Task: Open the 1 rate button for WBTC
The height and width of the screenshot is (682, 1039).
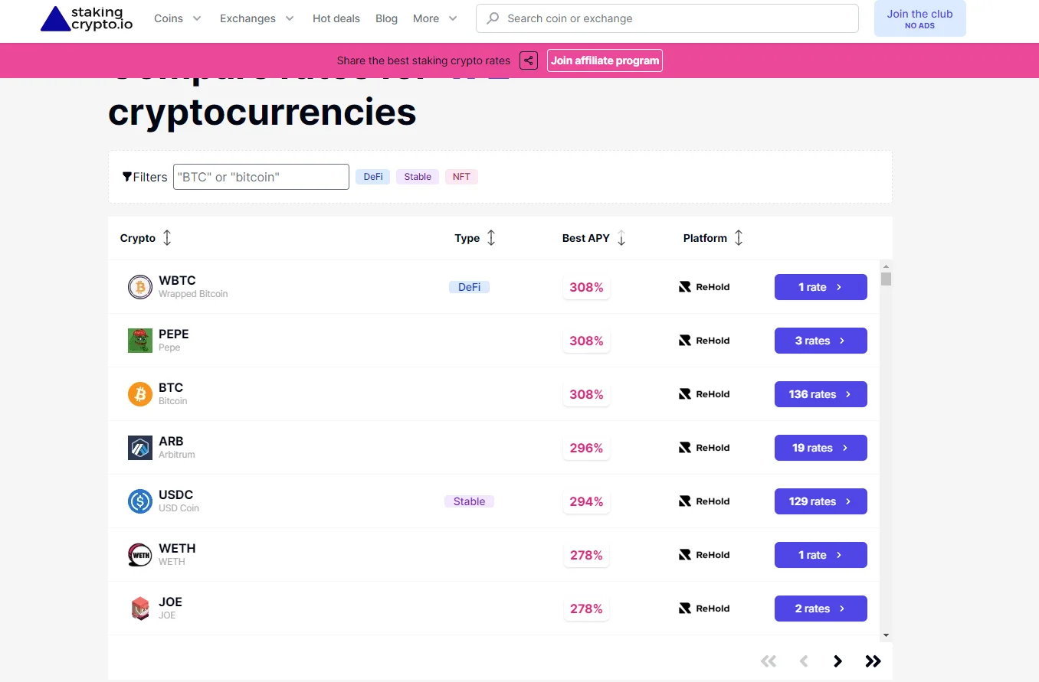Action: tap(821, 287)
